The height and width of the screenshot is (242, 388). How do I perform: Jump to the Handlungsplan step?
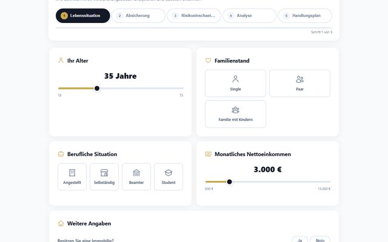[x=305, y=16]
